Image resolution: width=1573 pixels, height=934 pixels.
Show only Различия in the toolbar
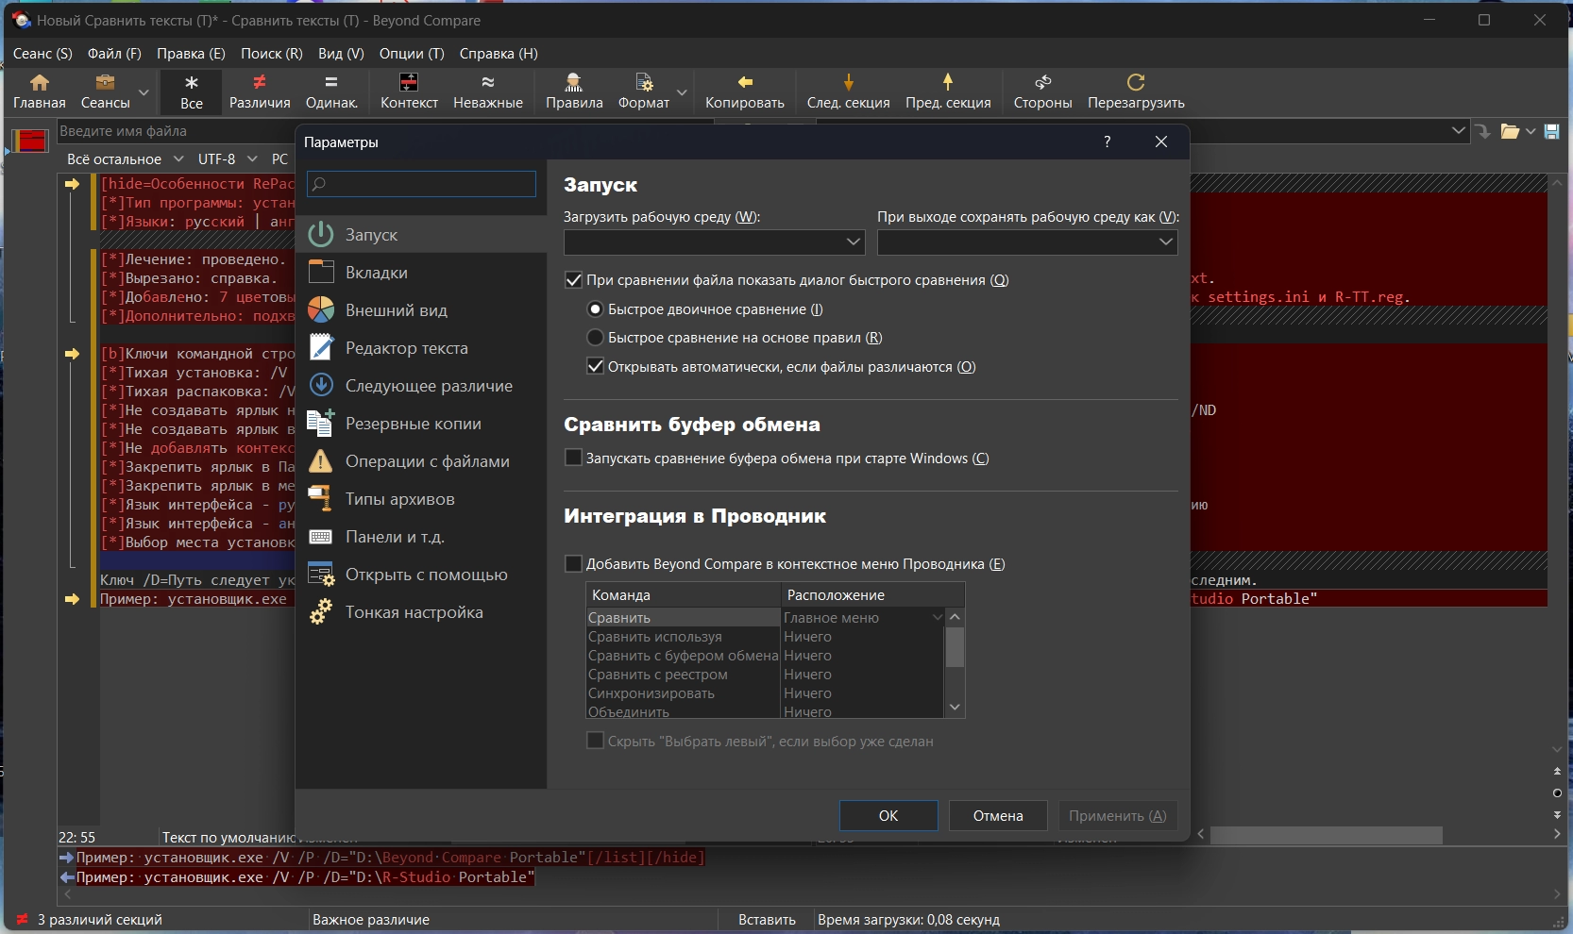pos(260,92)
